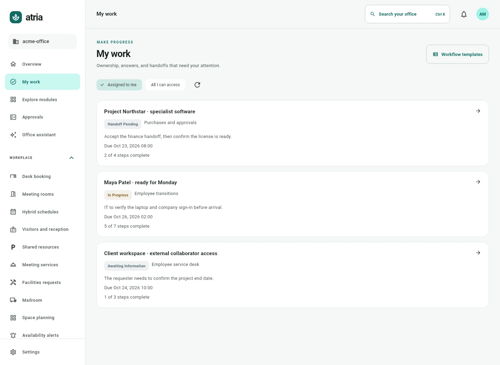Click arrow on Project Northstar card

pos(478,111)
